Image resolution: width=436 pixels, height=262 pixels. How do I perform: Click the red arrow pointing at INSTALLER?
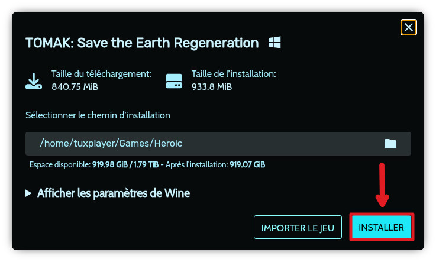(382, 185)
